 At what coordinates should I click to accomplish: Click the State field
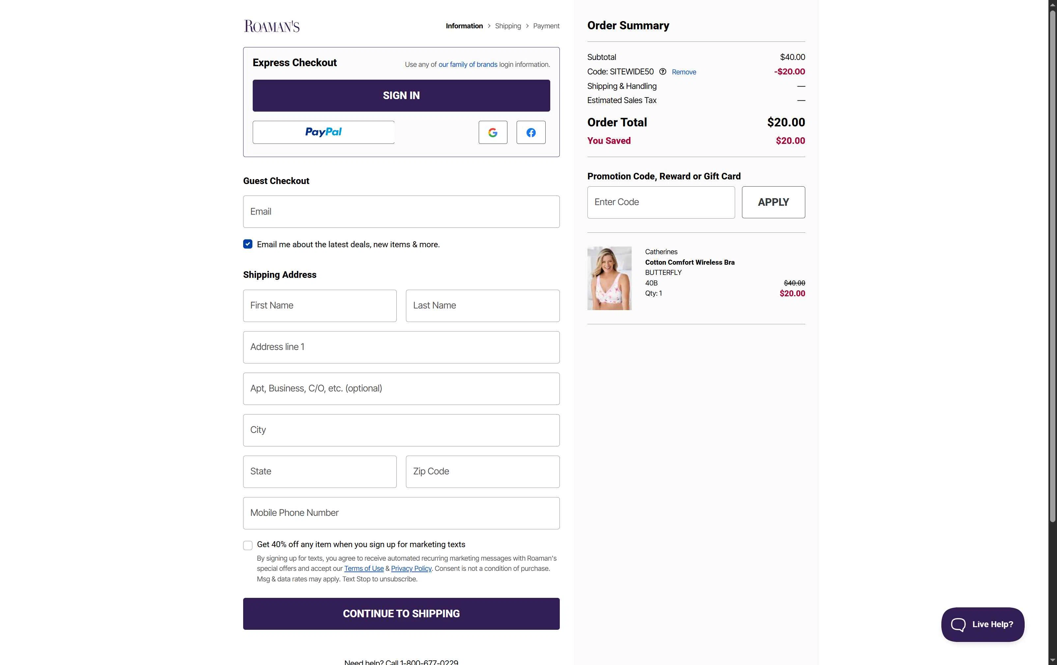[320, 471]
